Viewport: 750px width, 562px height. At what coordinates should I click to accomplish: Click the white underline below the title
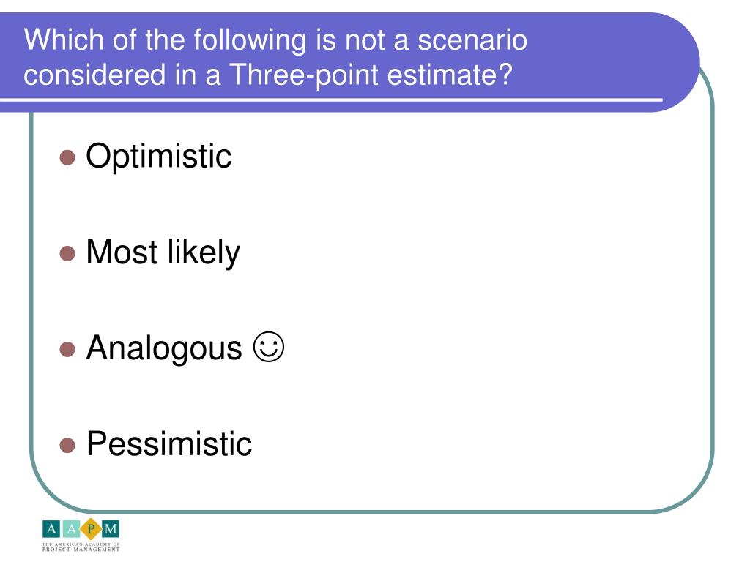click(331, 100)
